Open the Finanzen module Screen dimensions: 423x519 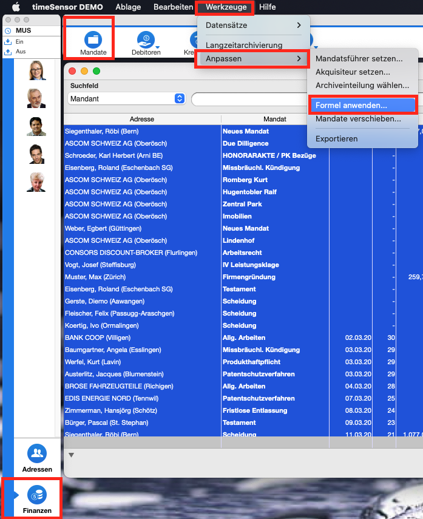[37, 500]
